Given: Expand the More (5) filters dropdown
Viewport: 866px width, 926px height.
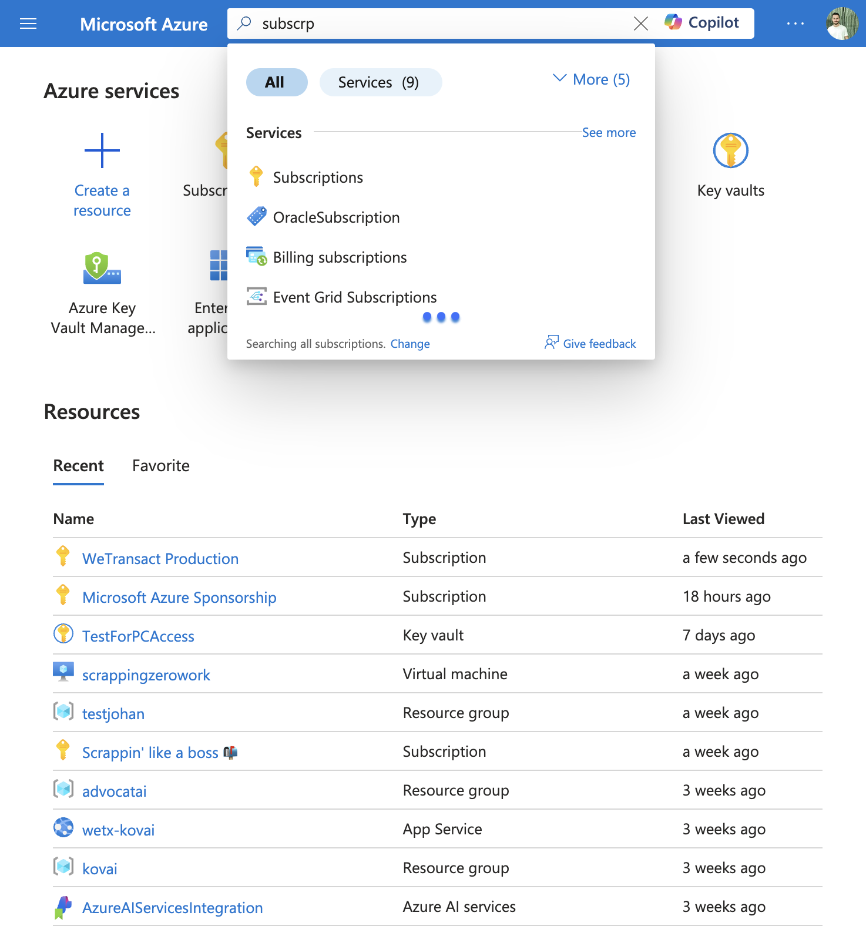Looking at the screenshot, I should pos(592,79).
